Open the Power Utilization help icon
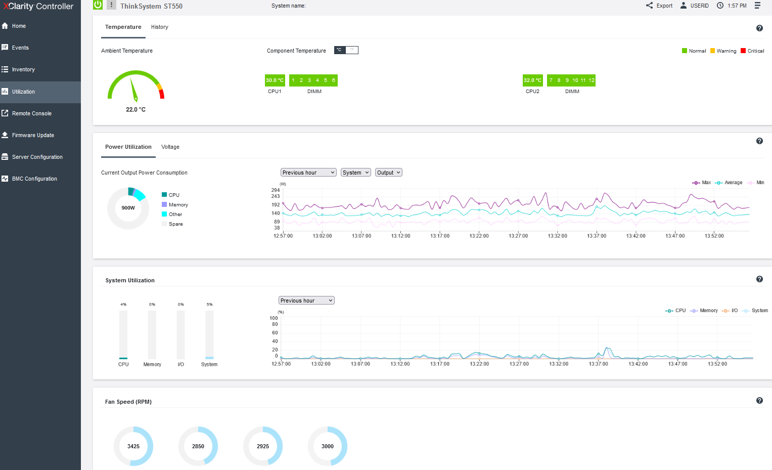Viewport: 772px width, 470px height. [759, 141]
